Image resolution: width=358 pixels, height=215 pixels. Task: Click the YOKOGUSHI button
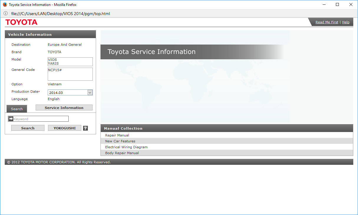point(65,128)
